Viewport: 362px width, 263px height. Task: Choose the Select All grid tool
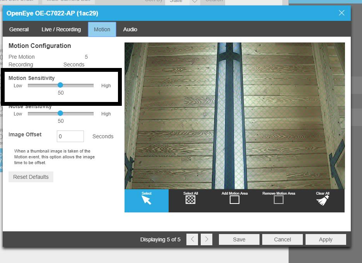pos(190,200)
